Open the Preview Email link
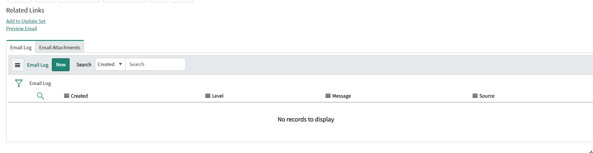 (x=22, y=28)
